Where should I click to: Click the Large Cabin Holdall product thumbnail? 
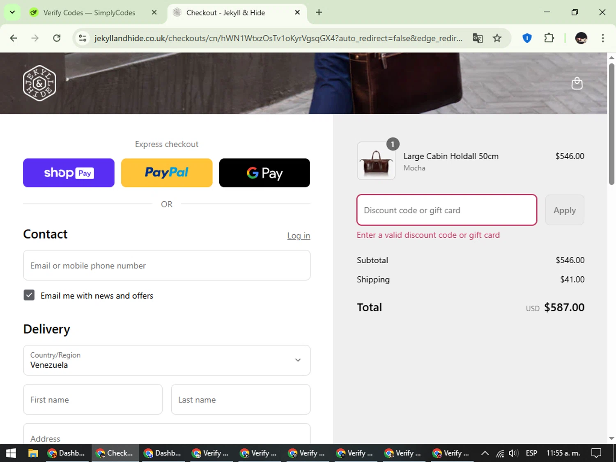376,161
